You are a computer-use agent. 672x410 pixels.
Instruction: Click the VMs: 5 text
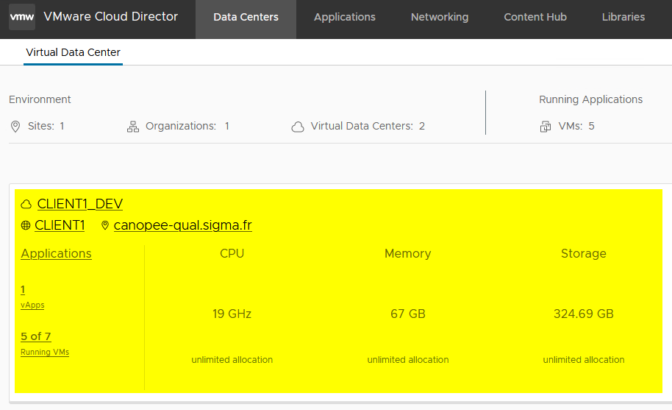pyautogui.click(x=576, y=126)
